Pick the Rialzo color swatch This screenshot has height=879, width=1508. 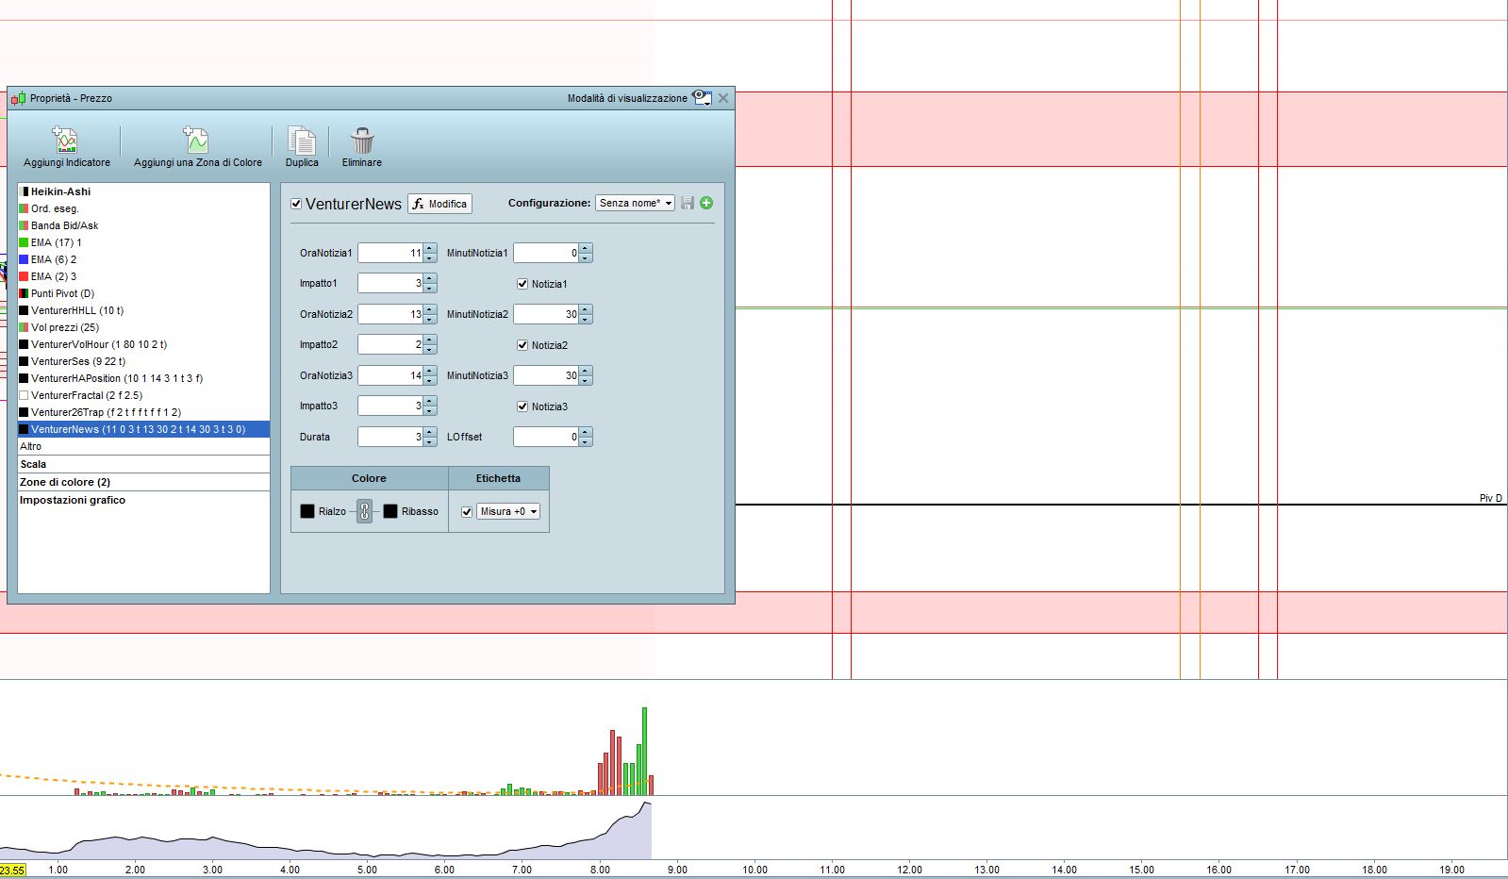[x=307, y=511]
